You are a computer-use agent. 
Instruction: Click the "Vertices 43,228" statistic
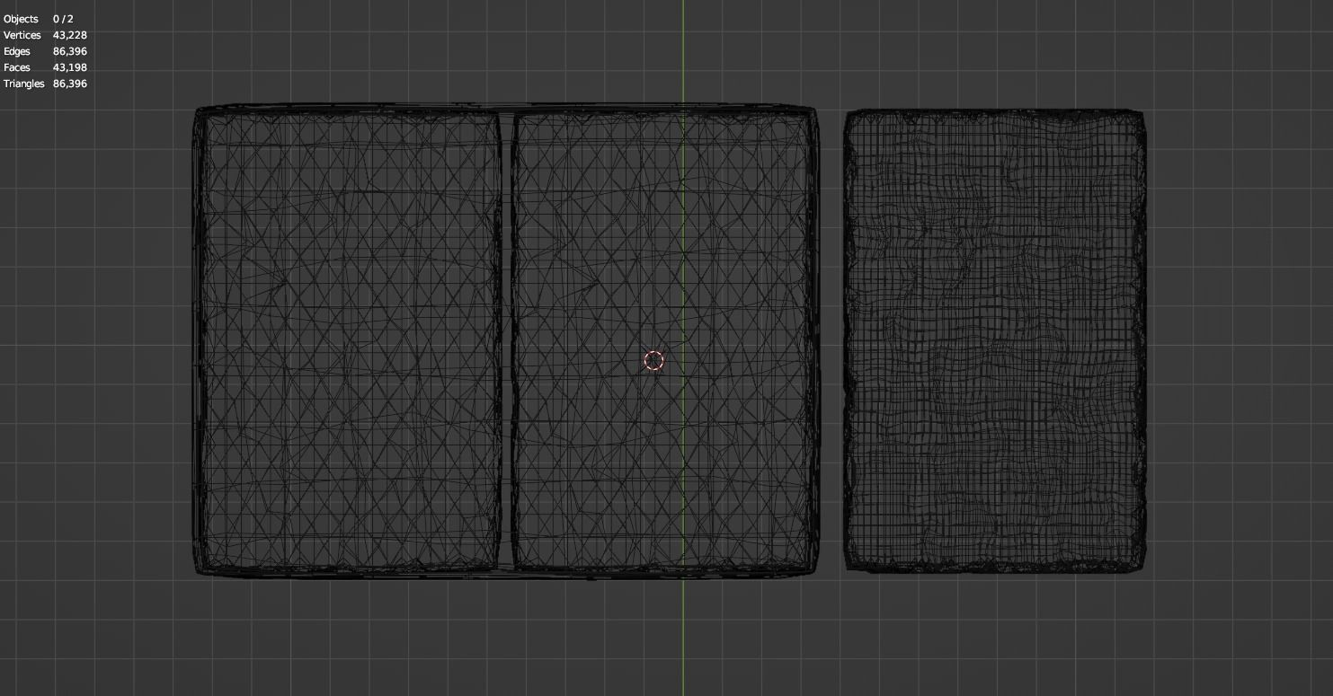pos(45,35)
